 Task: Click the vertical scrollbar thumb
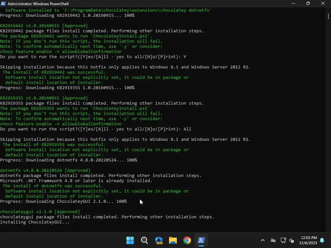point(328,16)
